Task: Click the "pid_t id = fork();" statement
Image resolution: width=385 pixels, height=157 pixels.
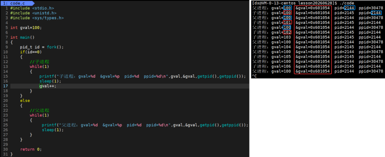Action: click(42, 47)
